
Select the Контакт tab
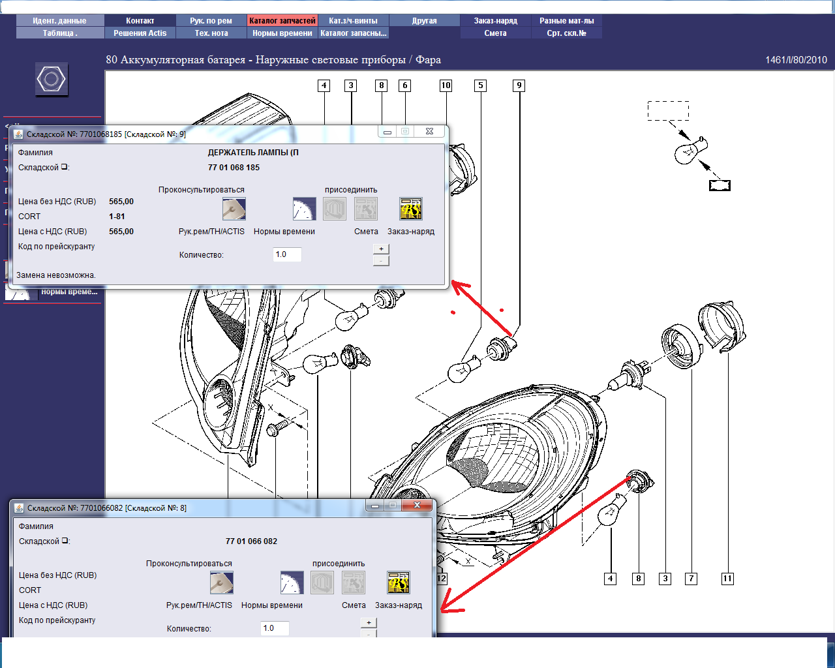140,21
